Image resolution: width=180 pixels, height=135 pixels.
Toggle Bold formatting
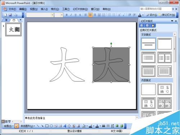click(67, 15)
